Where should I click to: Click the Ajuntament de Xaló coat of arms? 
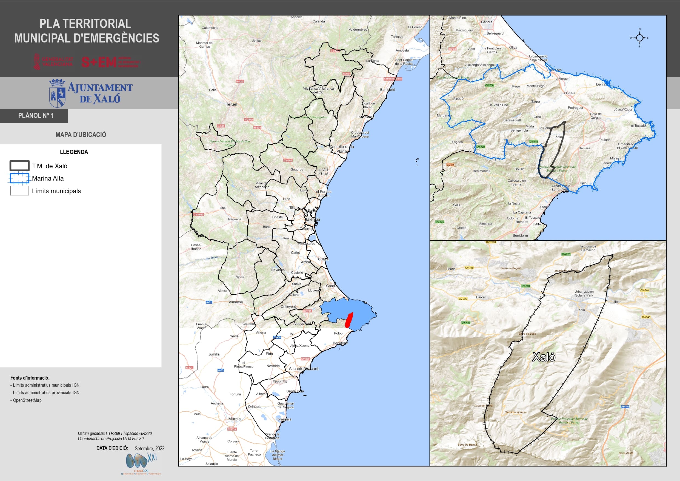(57, 93)
